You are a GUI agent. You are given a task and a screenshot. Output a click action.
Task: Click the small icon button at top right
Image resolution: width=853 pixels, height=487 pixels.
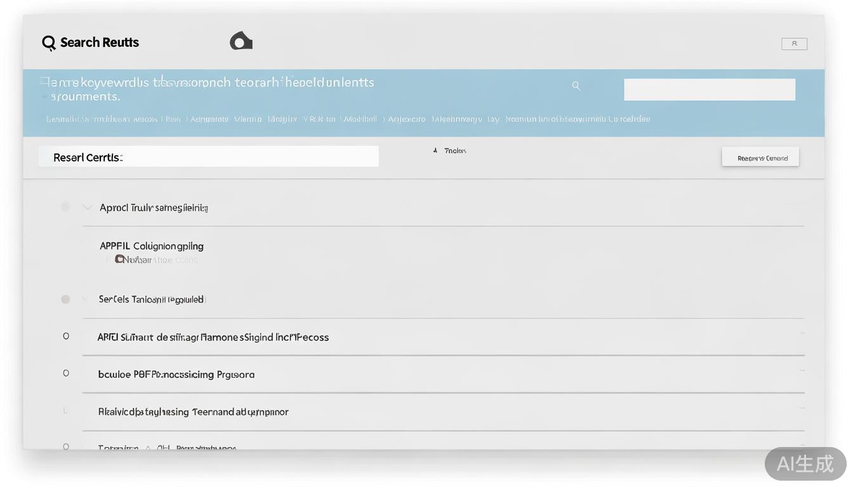pos(794,44)
